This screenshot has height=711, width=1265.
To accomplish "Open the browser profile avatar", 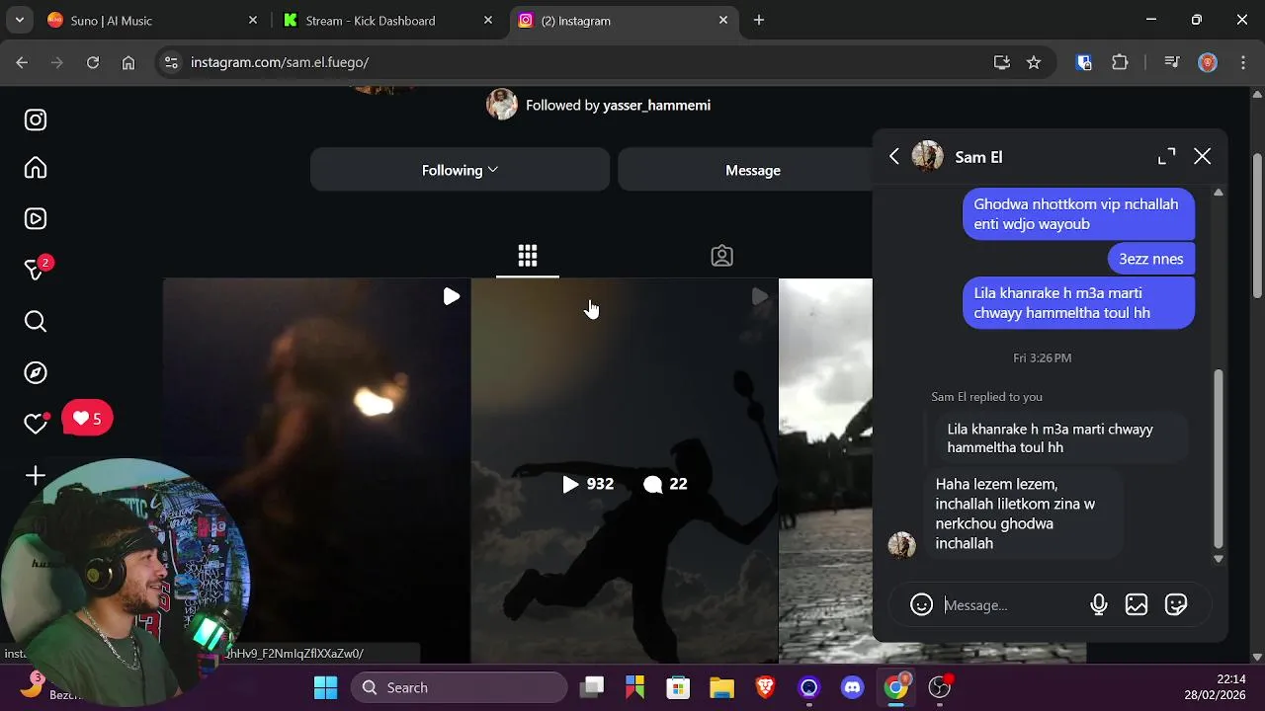I will click(x=1207, y=62).
